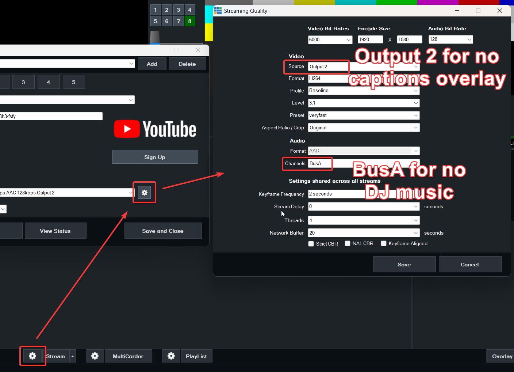The image size is (514, 372).
Task: Click Encode Size width field 1920
Action: click(x=370, y=39)
